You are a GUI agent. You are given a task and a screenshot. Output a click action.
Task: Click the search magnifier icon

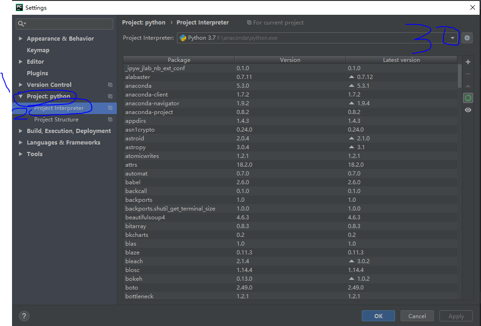pyautogui.click(x=22, y=24)
